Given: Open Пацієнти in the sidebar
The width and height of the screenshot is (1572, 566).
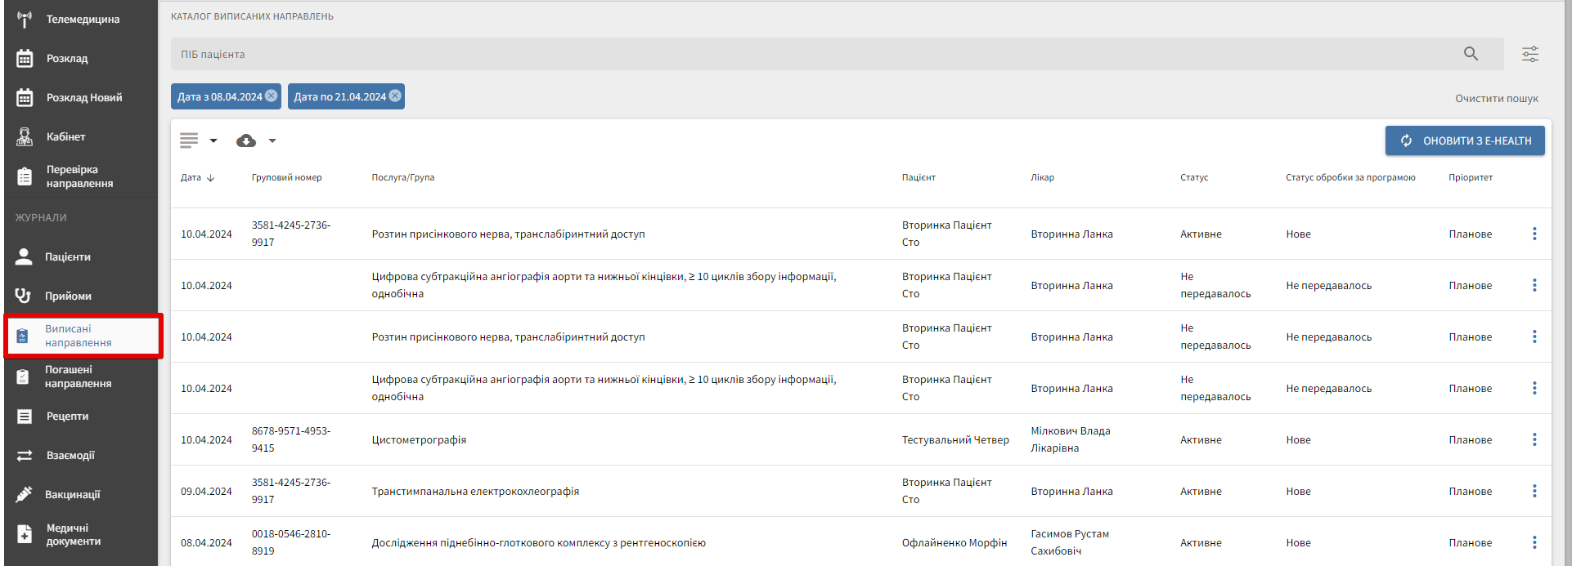Looking at the screenshot, I should 67,256.
